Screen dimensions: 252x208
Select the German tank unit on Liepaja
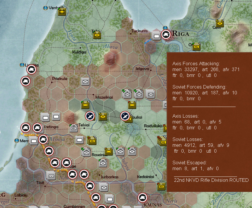click(31, 70)
